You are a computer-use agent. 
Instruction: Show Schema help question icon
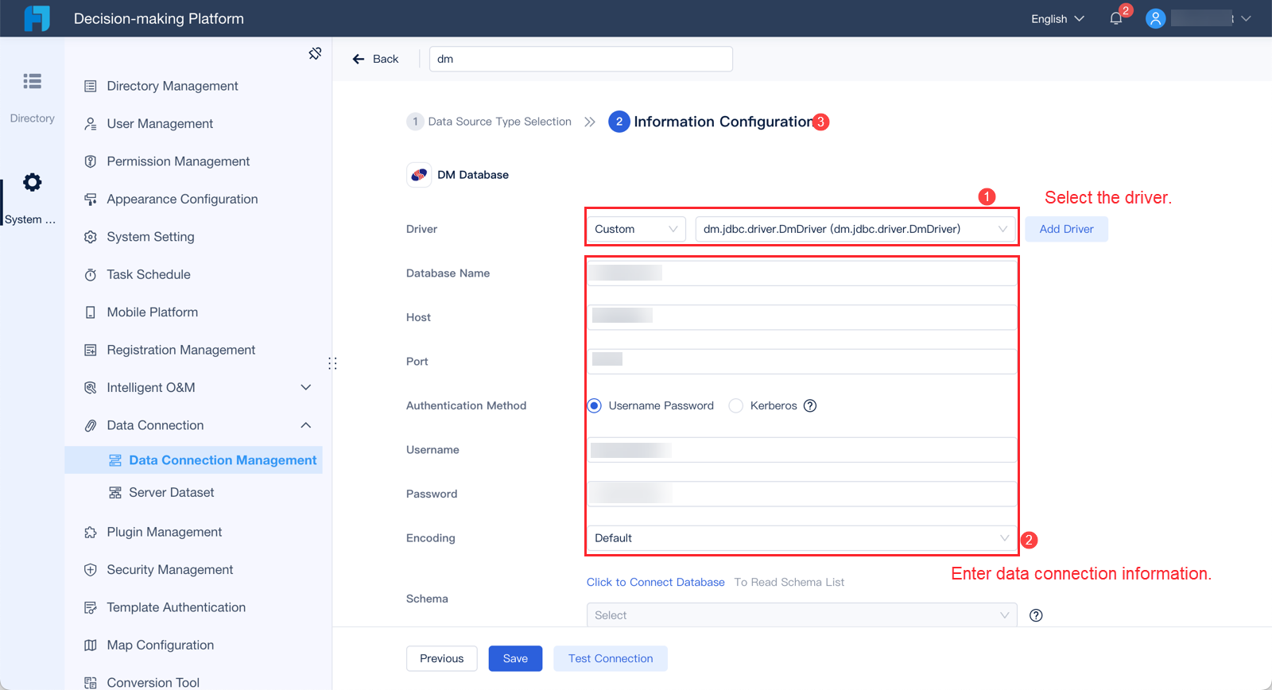coord(1036,615)
